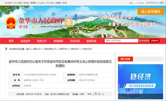This screenshot has height=101, width=166.
Task: Click the 设为首页 top link
Action: [x=8, y=3]
